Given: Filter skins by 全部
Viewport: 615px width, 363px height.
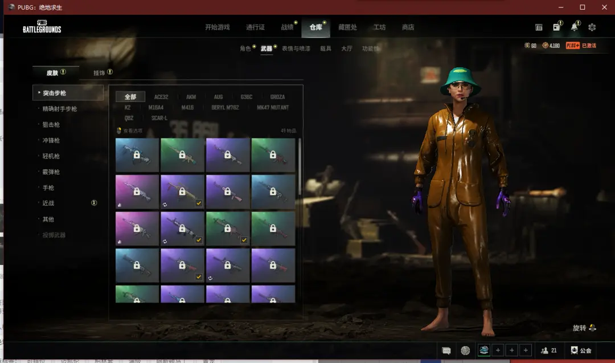Looking at the screenshot, I should click(x=130, y=96).
